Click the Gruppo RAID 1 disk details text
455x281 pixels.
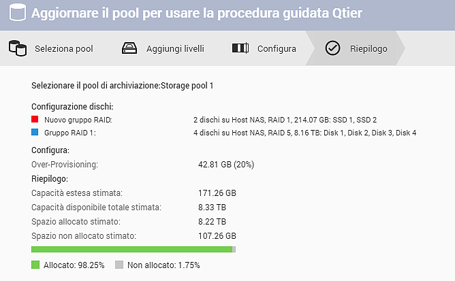pos(304,133)
